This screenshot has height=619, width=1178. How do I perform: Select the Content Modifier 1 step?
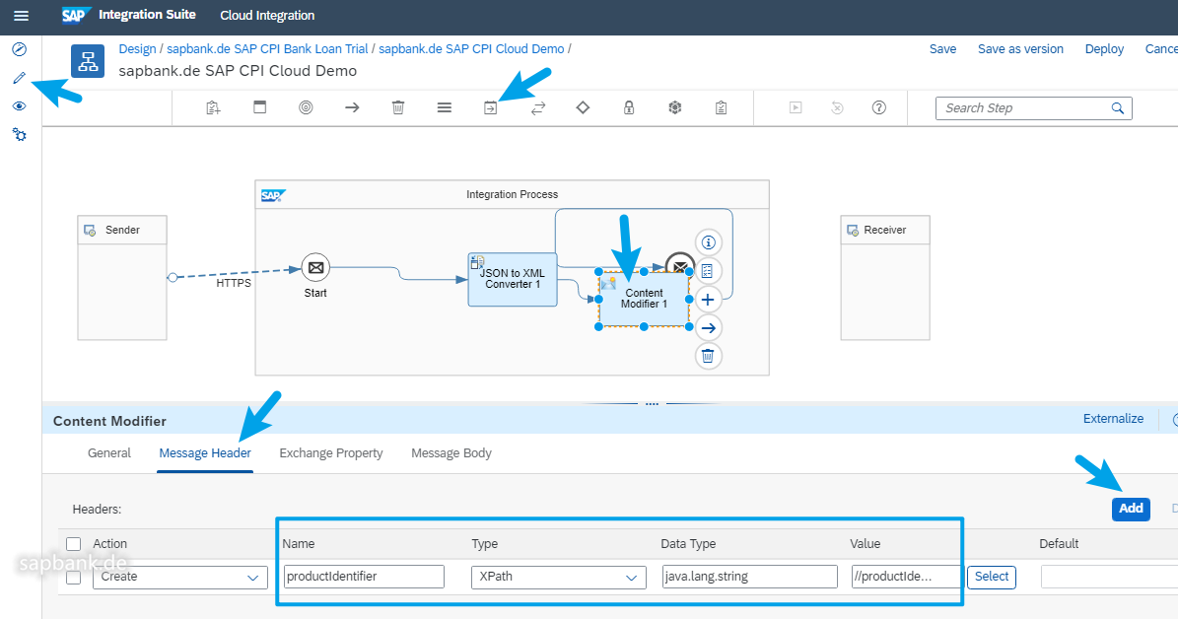click(644, 299)
